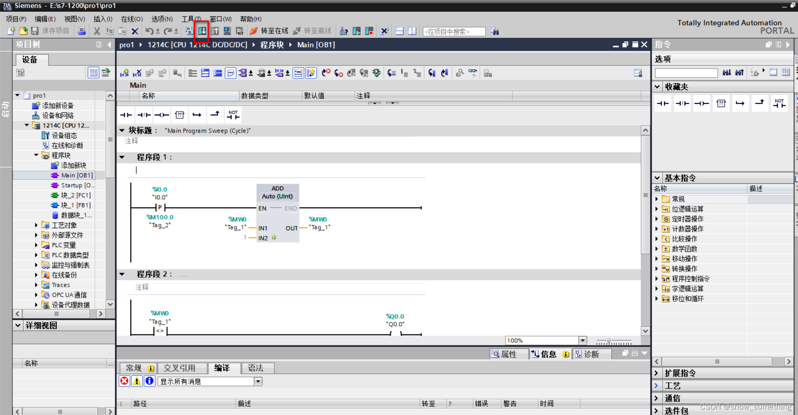
Task: Click the new project icon
Action: pyautogui.click(x=11, y=31)
